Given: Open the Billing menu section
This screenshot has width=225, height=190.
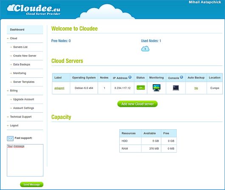Looking at the screenshot, I should pos(14,91).
